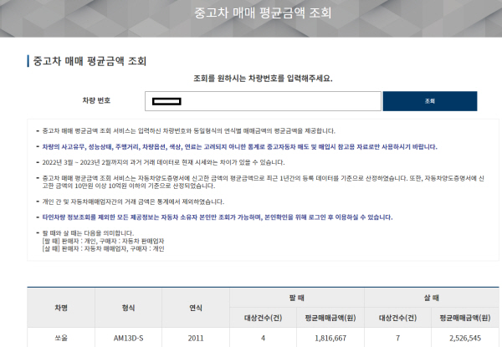Click the 2011 model year cell
This screenshot has width=502, height=347.
tap(196, 338)
